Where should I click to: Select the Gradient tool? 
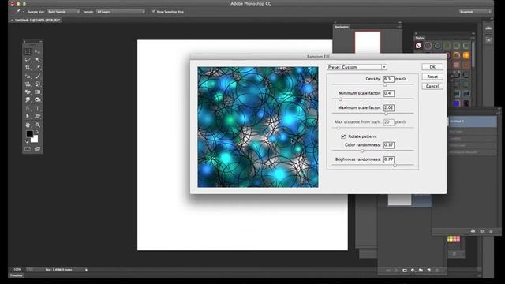point(37,92)
